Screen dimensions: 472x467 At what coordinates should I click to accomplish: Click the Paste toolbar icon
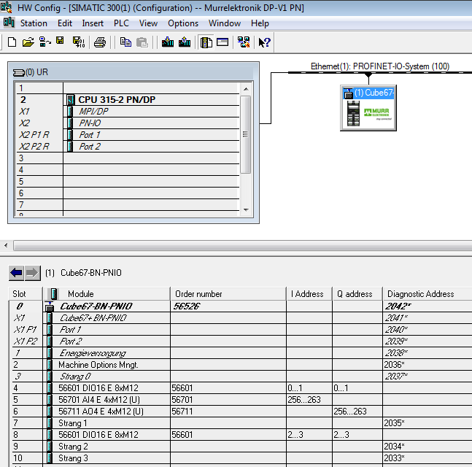tap(142, 42)
